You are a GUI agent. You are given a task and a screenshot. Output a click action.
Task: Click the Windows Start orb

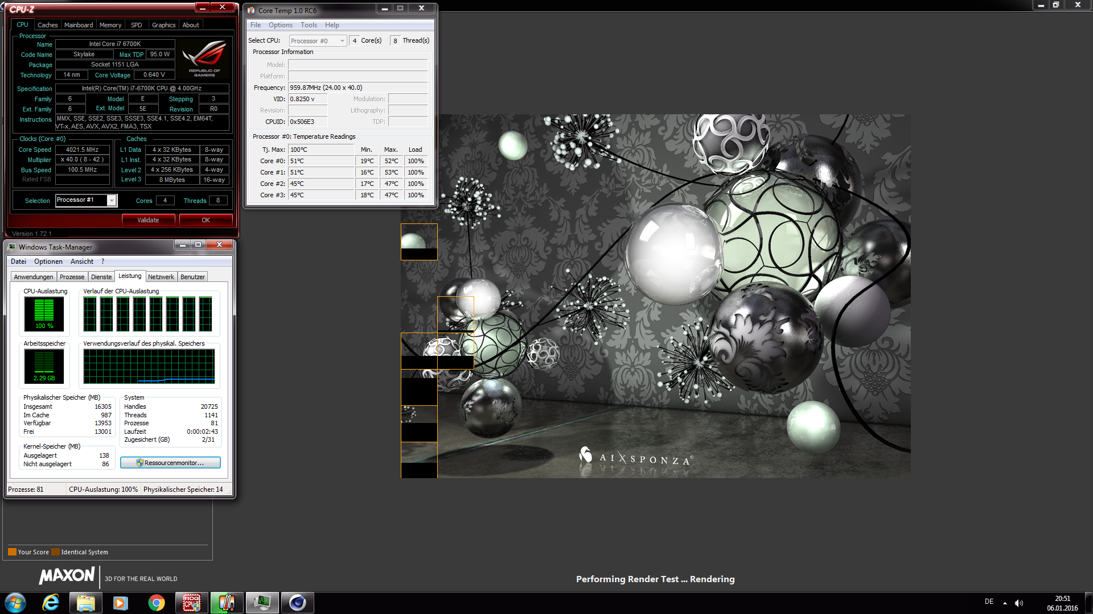click(x=15, y=603)
